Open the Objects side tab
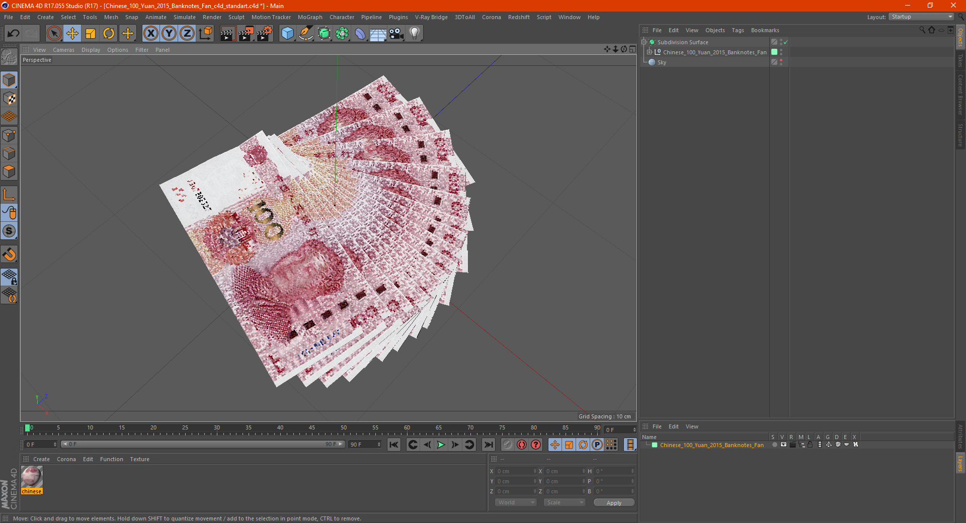This screenshot has width=966, height=523. click(960, 37)
